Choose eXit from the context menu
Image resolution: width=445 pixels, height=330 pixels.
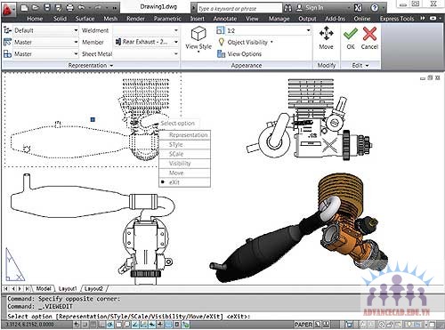pyautogui.click(x=185, y=182)
